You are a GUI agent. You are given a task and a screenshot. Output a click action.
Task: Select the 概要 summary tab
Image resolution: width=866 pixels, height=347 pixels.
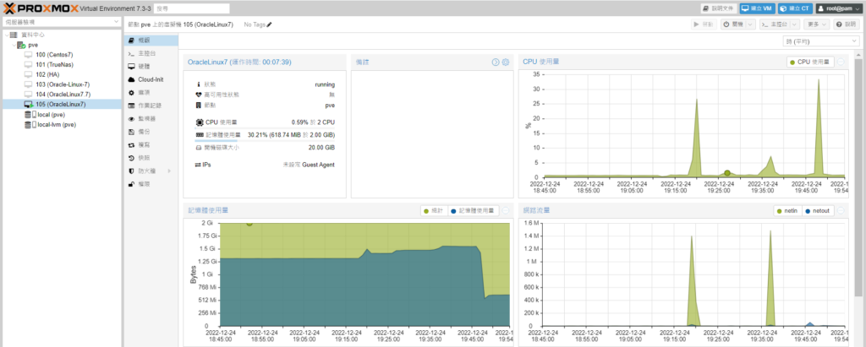click(144, 41)
